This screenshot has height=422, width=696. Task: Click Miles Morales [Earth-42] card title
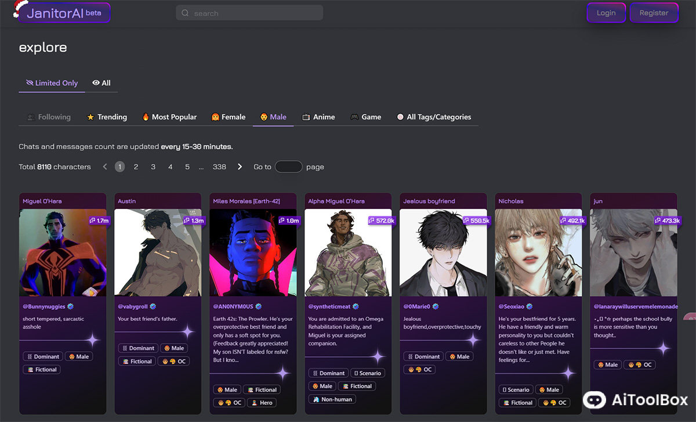(x=246, y=201)
